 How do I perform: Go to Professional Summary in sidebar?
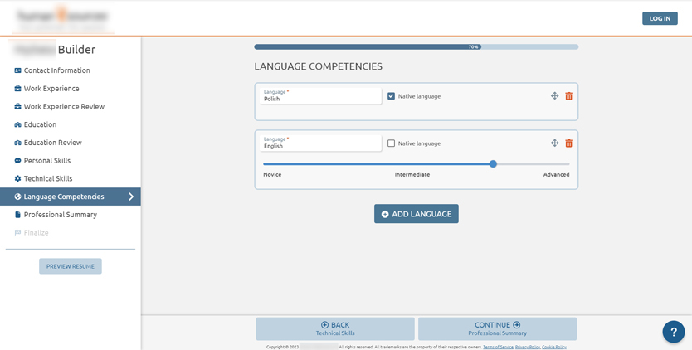click(60, 215)
